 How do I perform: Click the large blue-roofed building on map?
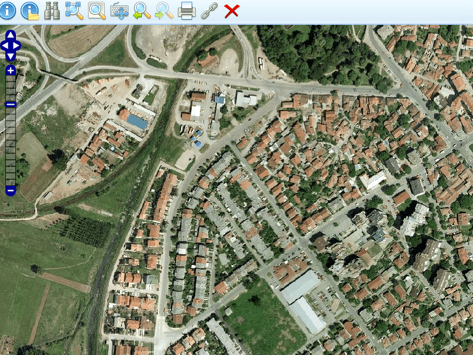coord(137,122)
